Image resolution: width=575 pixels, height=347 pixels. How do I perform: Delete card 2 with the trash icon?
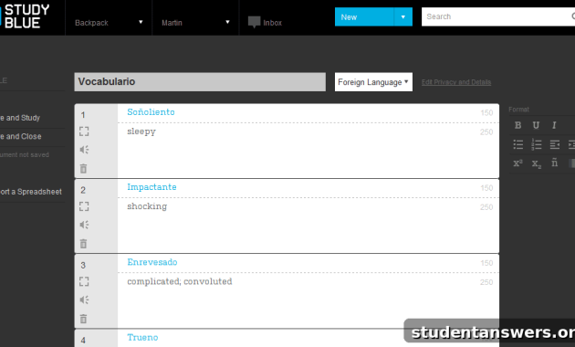click(x=84, y=244)
